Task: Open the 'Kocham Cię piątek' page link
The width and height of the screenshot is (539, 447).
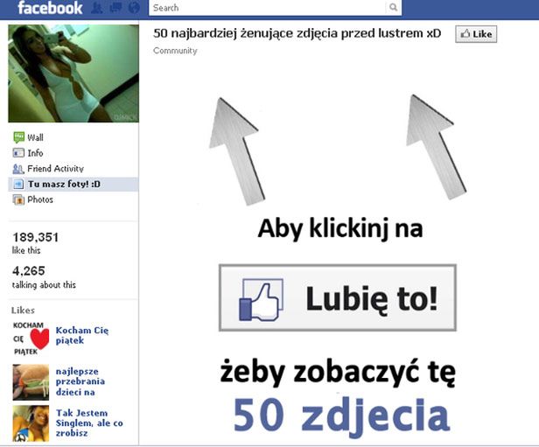Action: point(82,335)
